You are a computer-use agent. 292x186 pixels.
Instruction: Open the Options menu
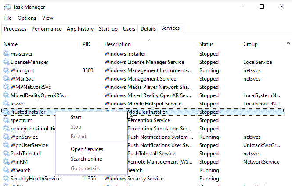(27, 18)
